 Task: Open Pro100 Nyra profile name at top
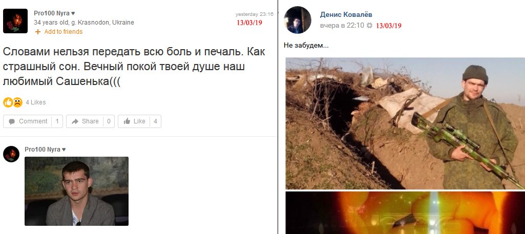click(54, 13)
